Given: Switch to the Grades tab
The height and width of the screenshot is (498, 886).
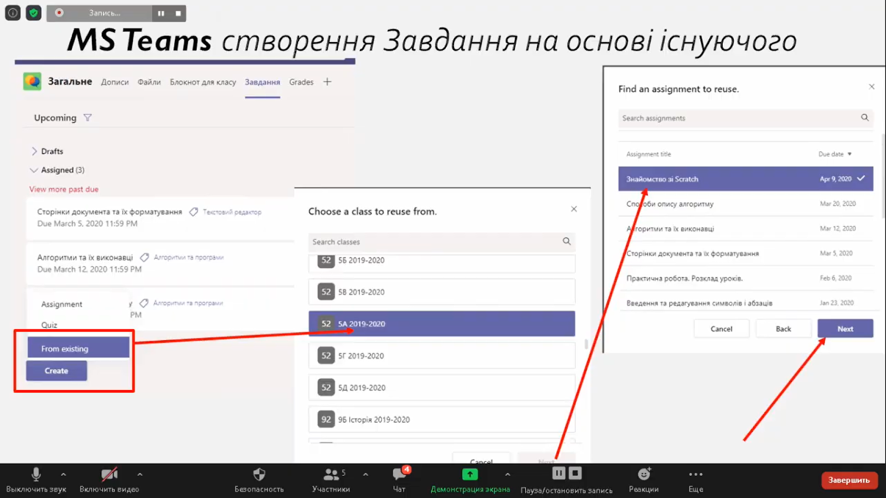Looking at the screenshot, I should click(x=301, y=82).
